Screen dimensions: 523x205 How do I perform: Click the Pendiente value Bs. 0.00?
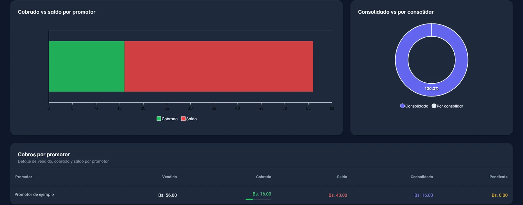click(x=499, y=195)
